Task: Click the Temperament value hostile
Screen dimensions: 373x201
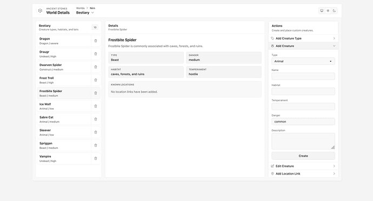Action: tap(193, 74)
